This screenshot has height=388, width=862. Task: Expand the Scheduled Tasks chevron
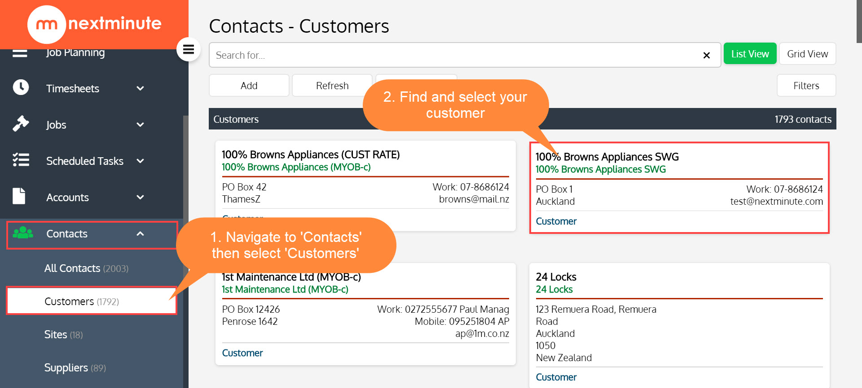point(140,161)
